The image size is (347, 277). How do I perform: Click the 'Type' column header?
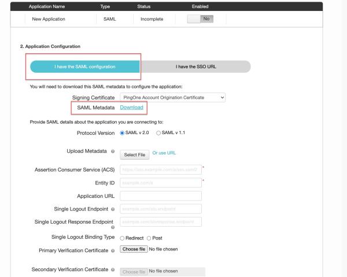coord(105,6)
